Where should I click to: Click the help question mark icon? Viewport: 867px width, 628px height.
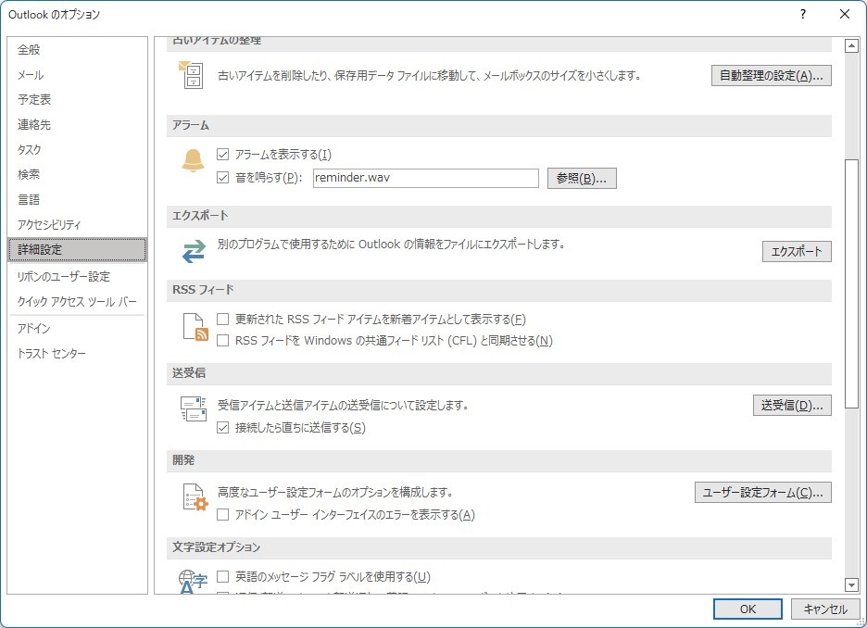point(803,15)
